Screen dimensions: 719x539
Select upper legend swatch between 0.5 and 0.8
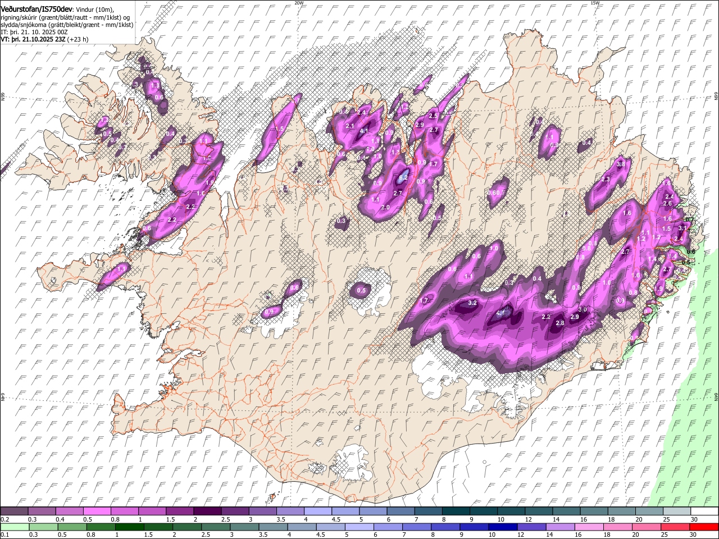[x=97, y=511]
